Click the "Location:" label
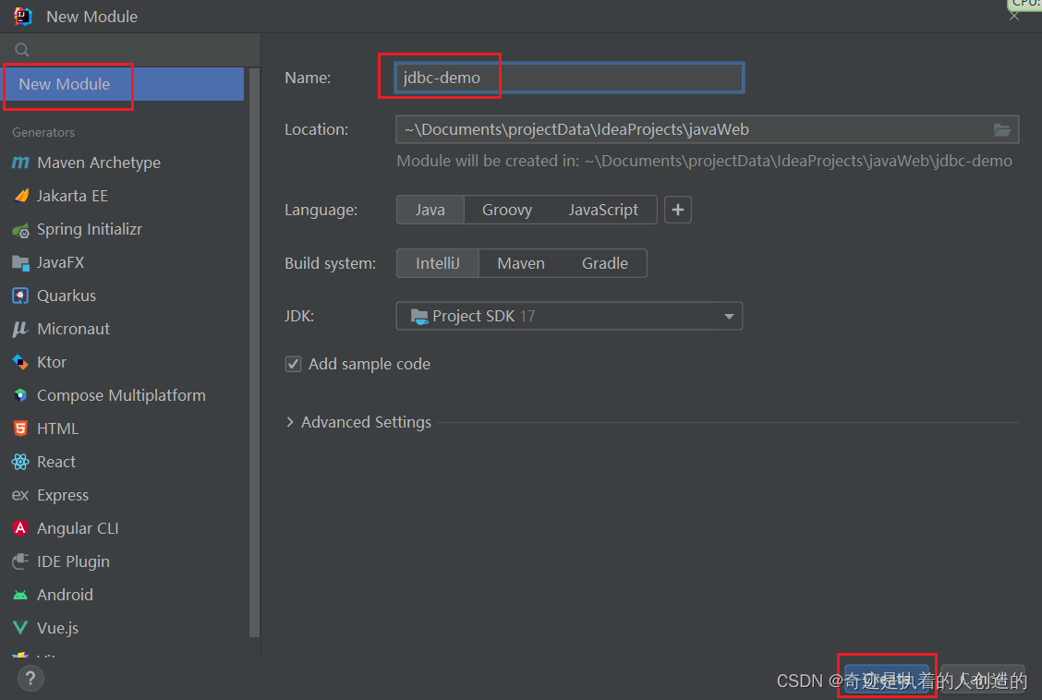 [x=316, y=129]
